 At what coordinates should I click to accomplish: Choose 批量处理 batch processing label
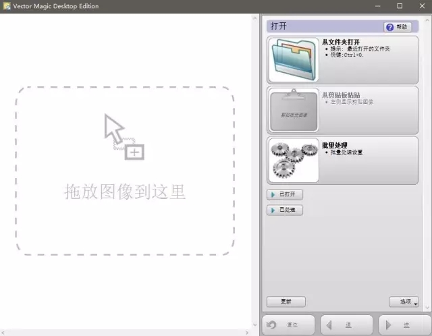pyautogui.click(x=335, y=145)
